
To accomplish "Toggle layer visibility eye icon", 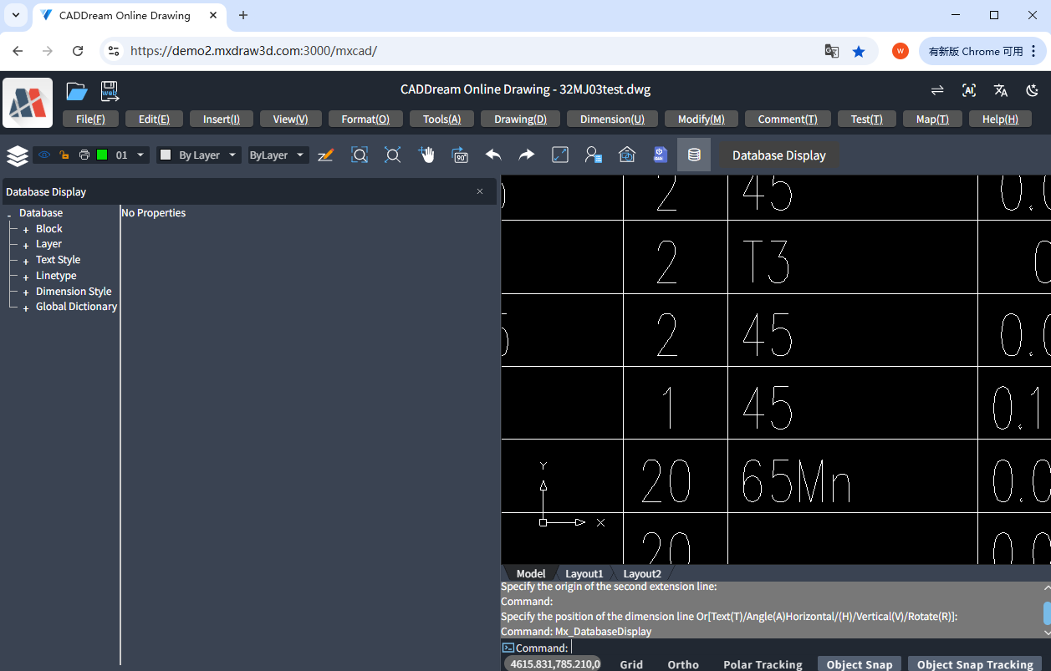I will pyautogui.click(x=44, y=155).
